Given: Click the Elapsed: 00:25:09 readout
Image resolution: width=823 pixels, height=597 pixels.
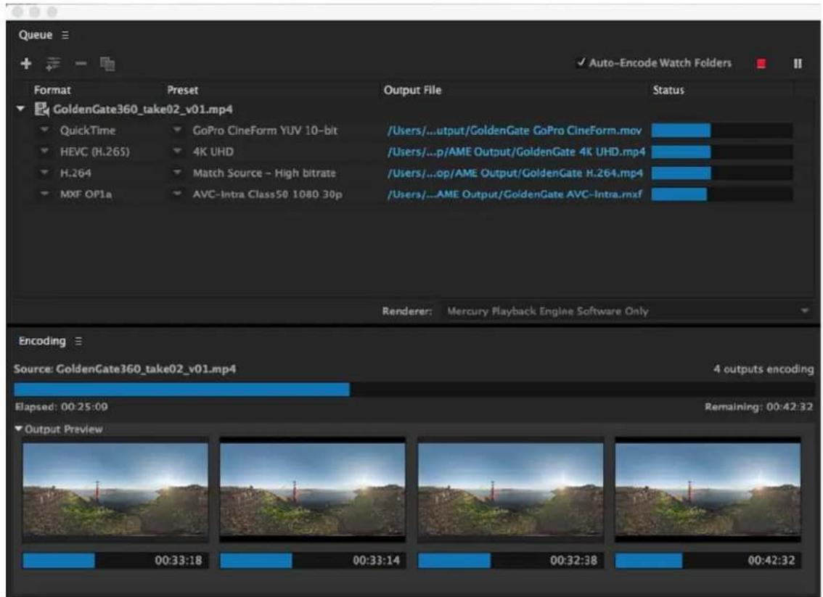Looking at the screenshot, I should tap(62, 407).
